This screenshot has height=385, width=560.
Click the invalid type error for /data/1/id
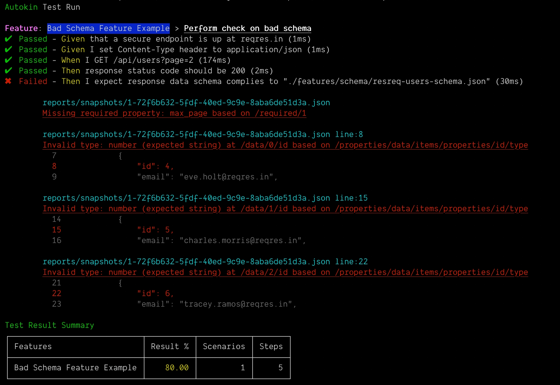click(285, 209)
